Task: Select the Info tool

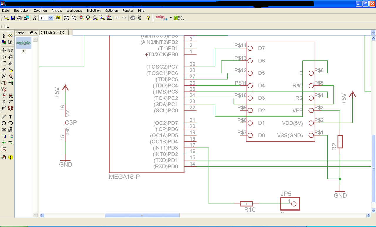Action: pos(4,36)
